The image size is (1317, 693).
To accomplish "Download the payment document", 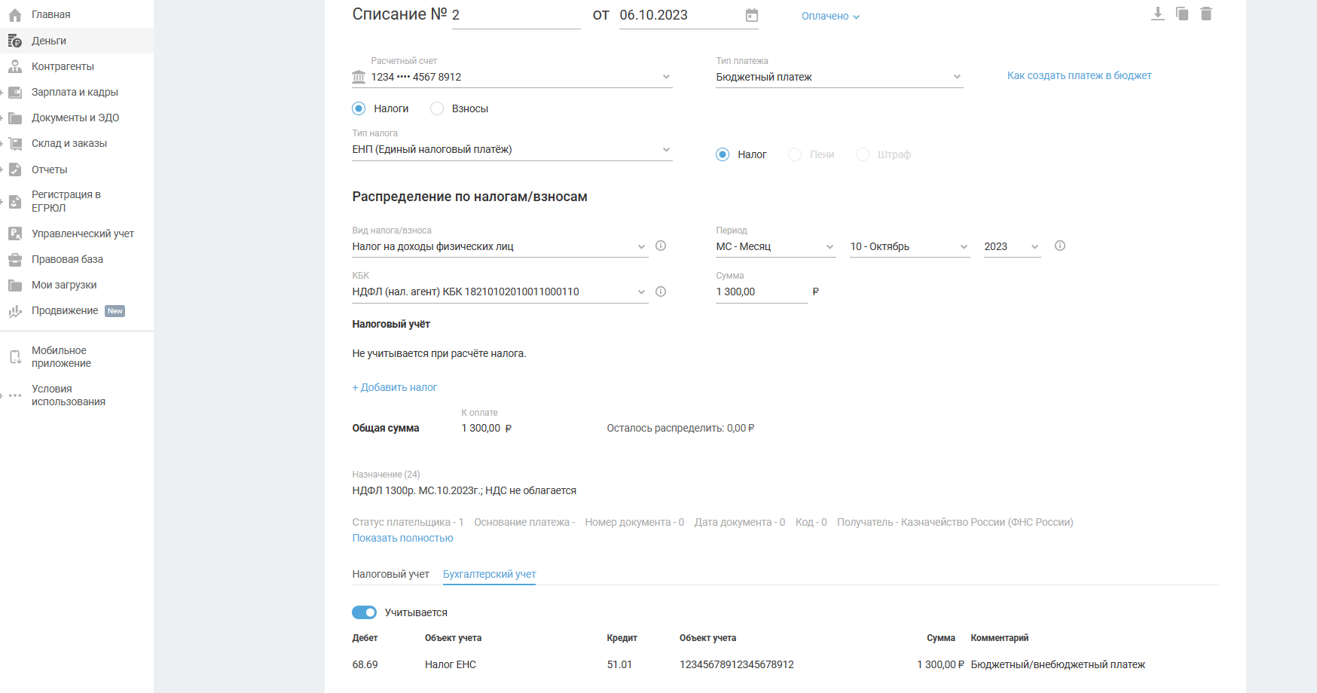I will 1158,14.
